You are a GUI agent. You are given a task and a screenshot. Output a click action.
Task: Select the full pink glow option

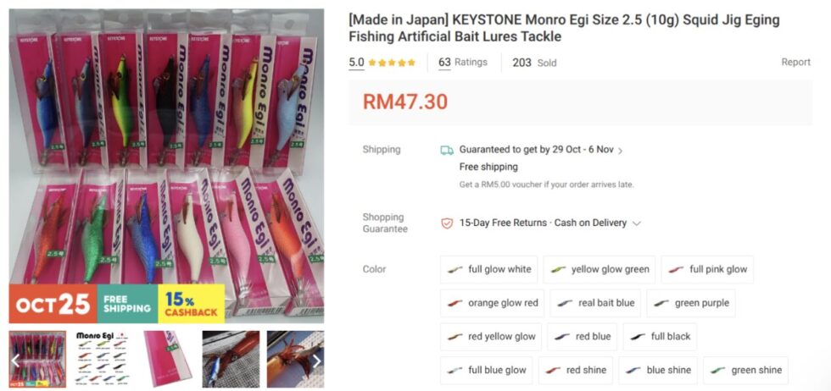[707, 269]
